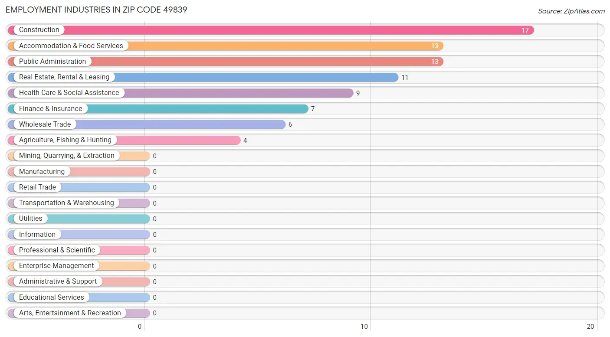Click the Retail Trade label
This screenshot has width=610, height=337.
[x=37, y=187]
